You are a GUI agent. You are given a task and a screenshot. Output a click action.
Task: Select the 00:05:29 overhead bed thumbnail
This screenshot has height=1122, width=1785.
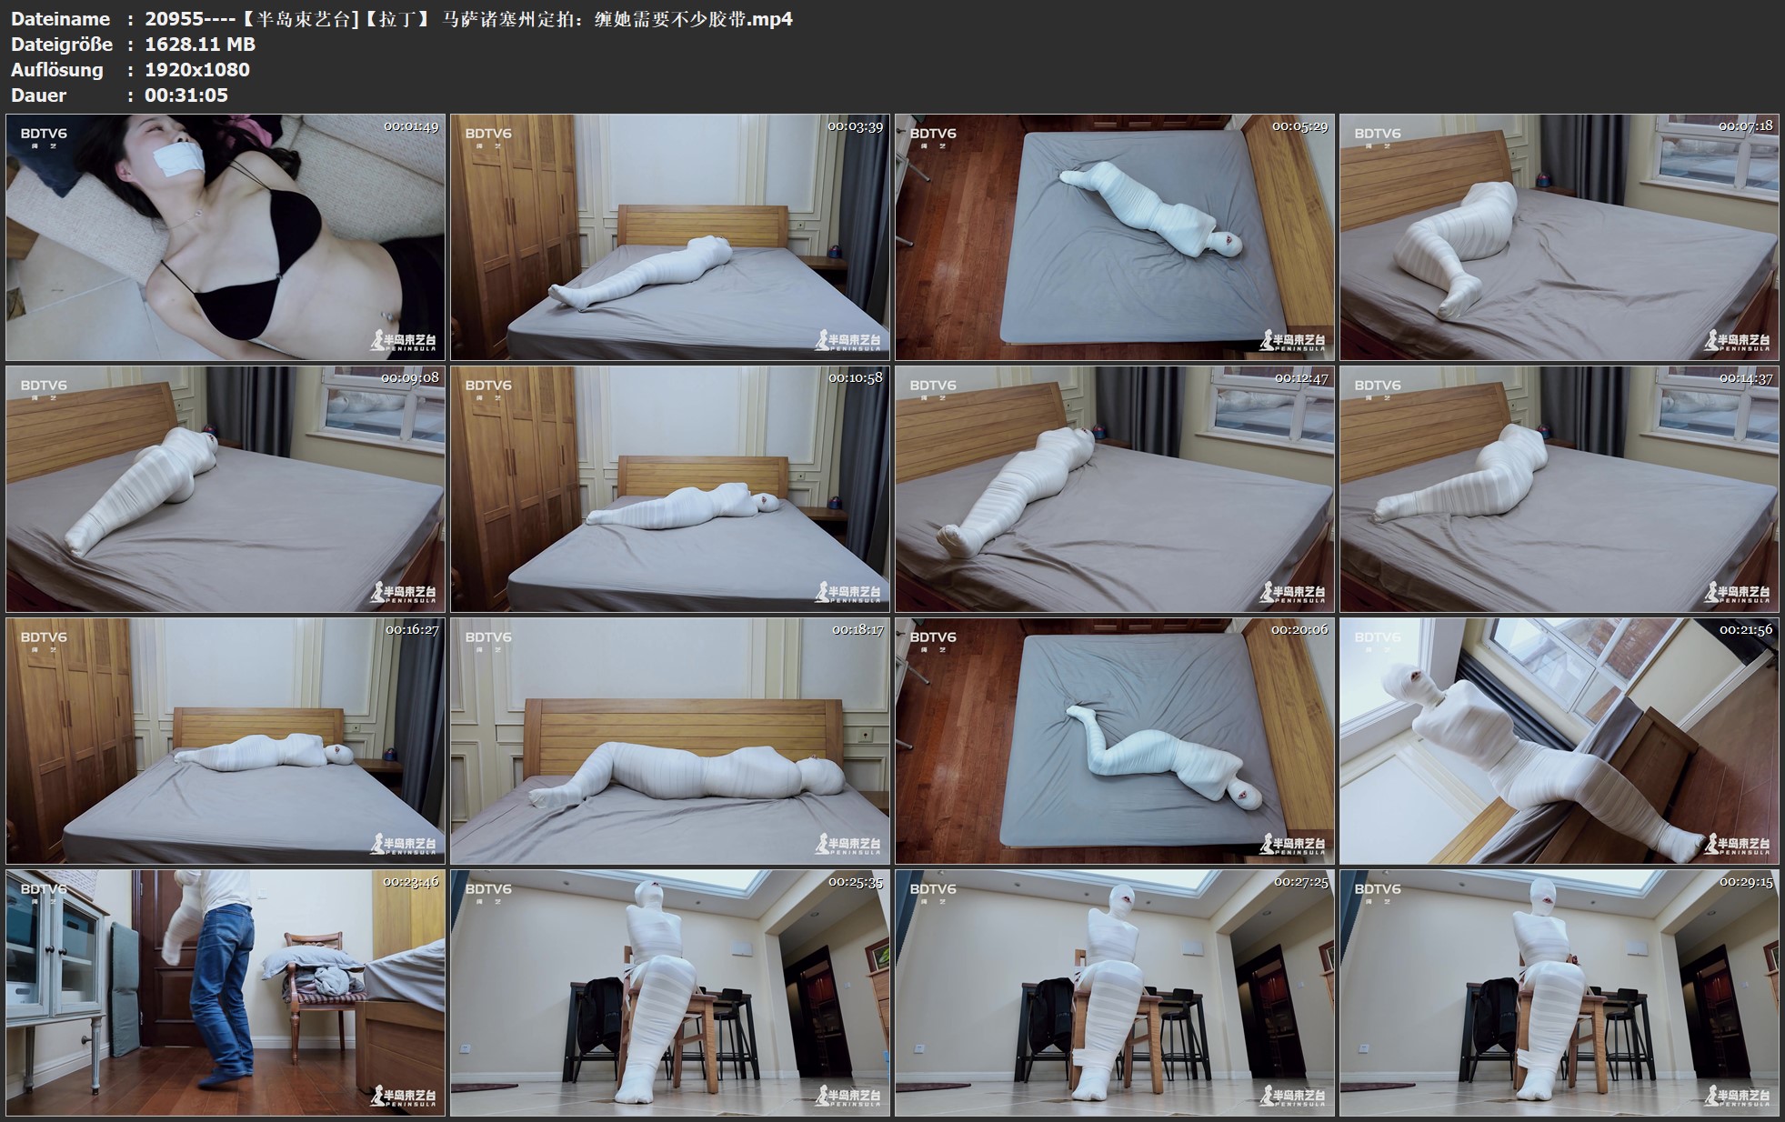coord(1115,237)
